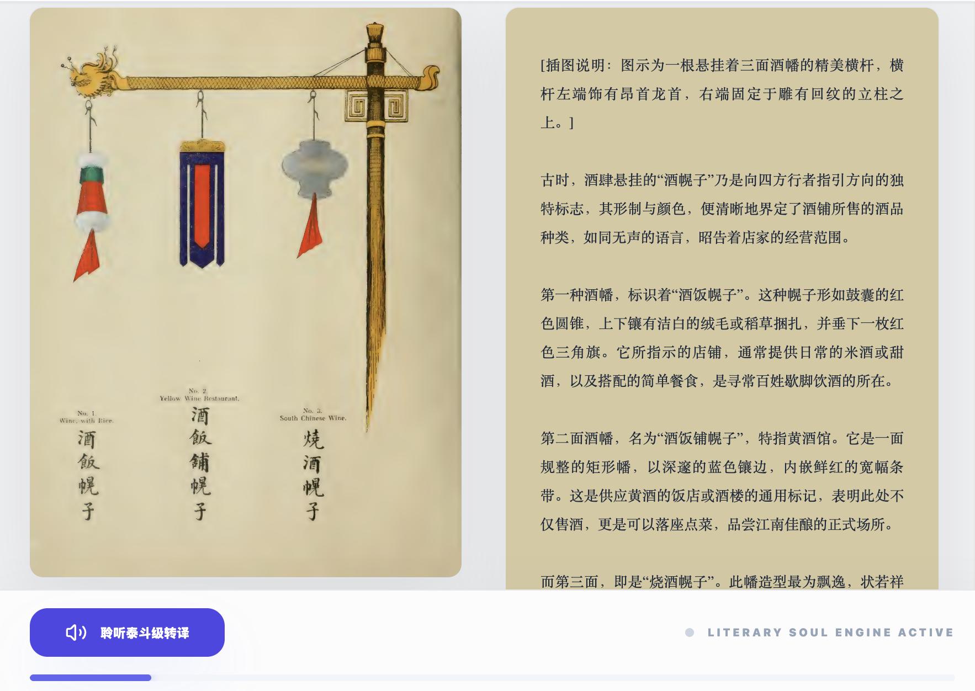This screenshot has width=975, height=691.
Task: Click the 'Wine, with Rice' caption label
Action: coord(87,417)
